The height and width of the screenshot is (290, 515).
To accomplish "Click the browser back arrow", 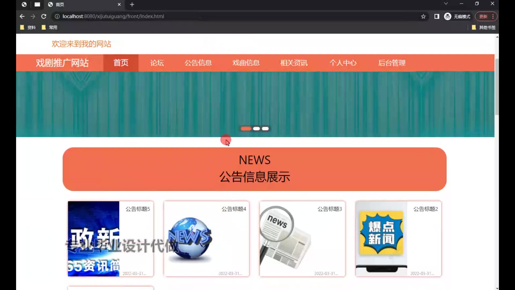I will (22, 16).
